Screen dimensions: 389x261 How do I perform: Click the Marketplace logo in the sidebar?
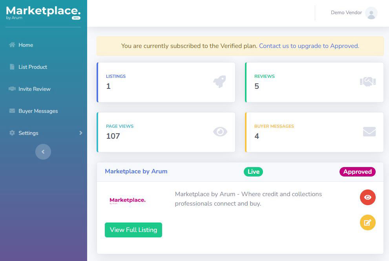pos(43,12)
